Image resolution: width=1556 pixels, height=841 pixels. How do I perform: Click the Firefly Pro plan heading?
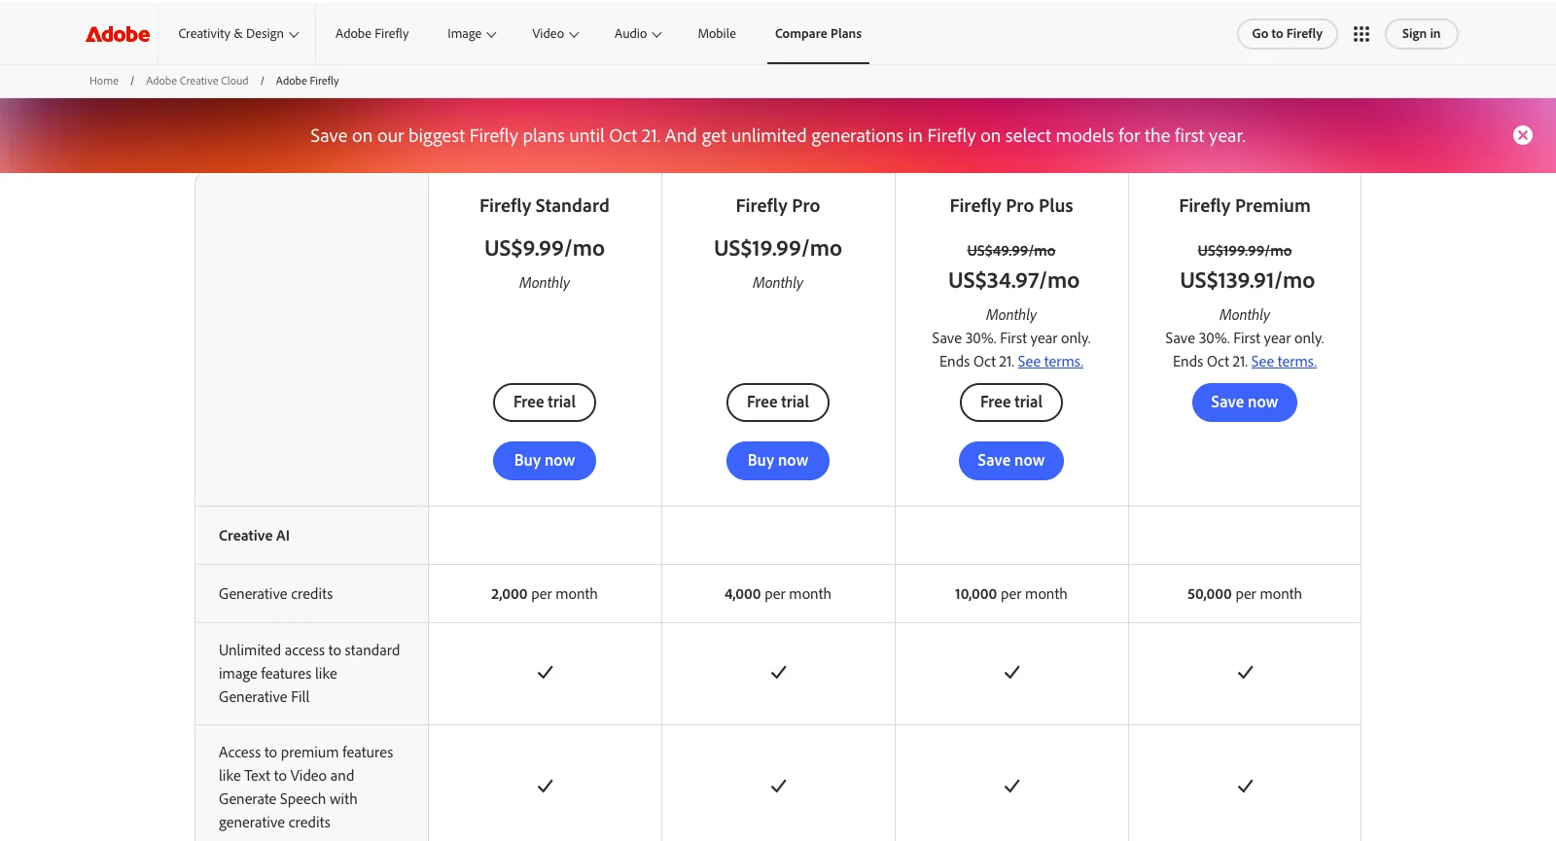click(778, 206)
